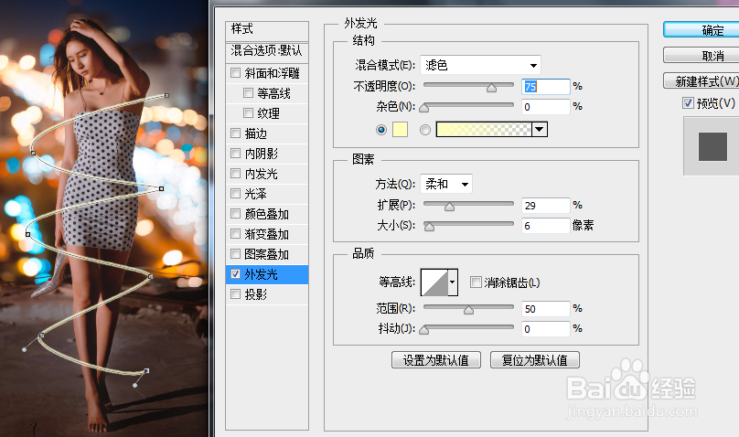Confirm with the 确定 button
739x437 pixels.
click(x=702, y=29)
